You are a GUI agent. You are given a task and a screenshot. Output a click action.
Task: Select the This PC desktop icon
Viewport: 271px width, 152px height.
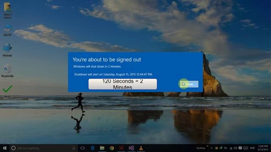coord(8,30)
